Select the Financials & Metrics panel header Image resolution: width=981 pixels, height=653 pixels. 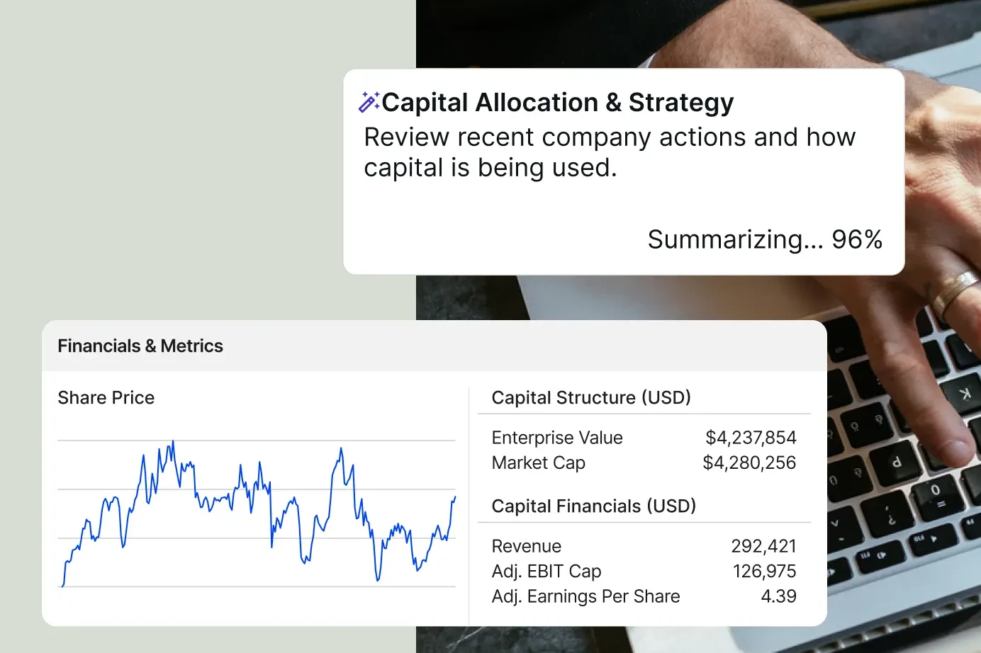tap(140, 346)
